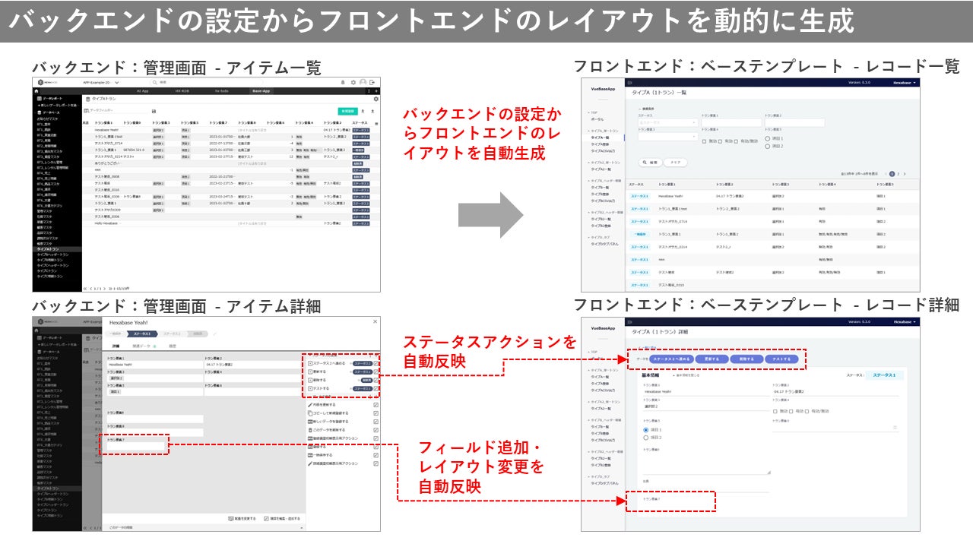This screenshot has height=547, width=973.
Task: Toggle hamburger menu in frontend record detail
Action: [x=630, y=321]
